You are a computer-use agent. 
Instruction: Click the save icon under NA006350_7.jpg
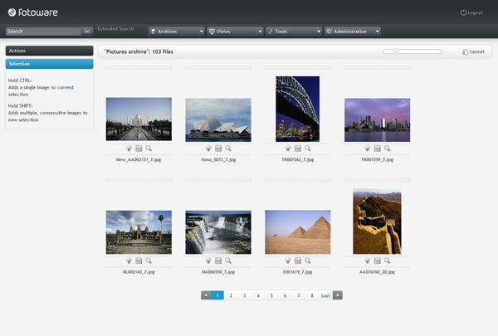(218, 261)
